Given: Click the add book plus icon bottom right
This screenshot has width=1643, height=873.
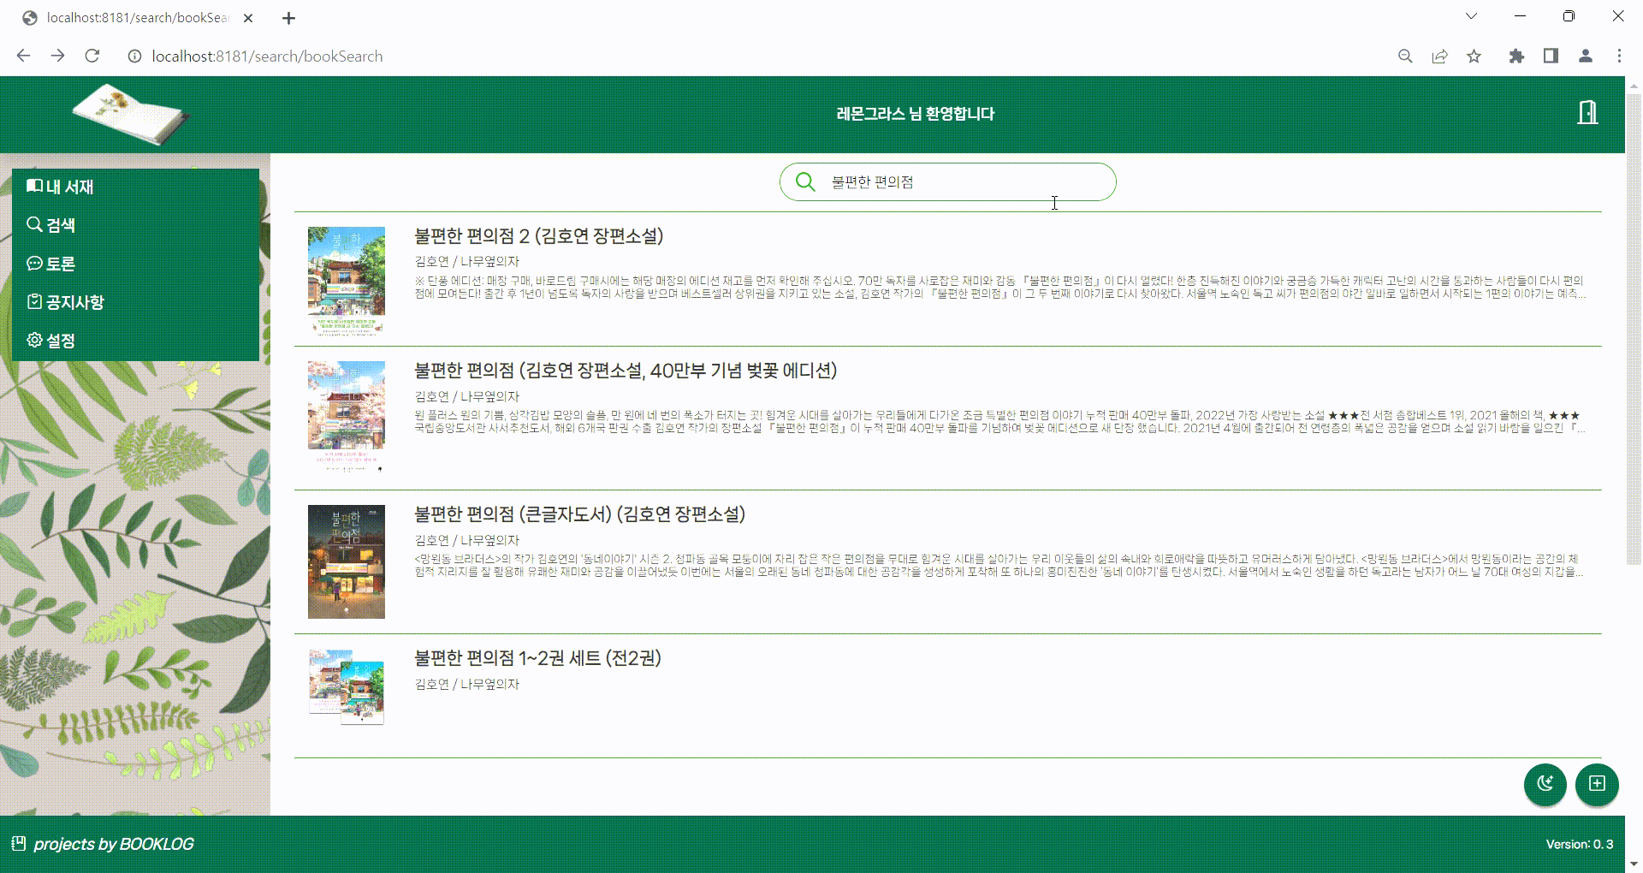Looking at the screenshot, I should (x=1597, y=784).
